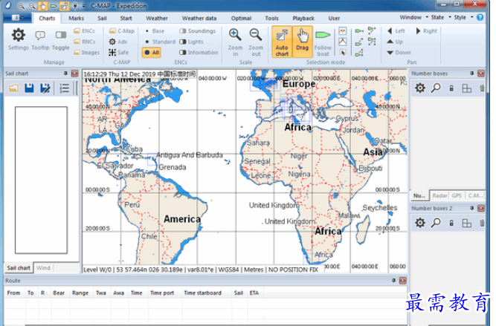Select Base ENC detail level
This screenshot has height=326, width=496.
pos(155,31)
